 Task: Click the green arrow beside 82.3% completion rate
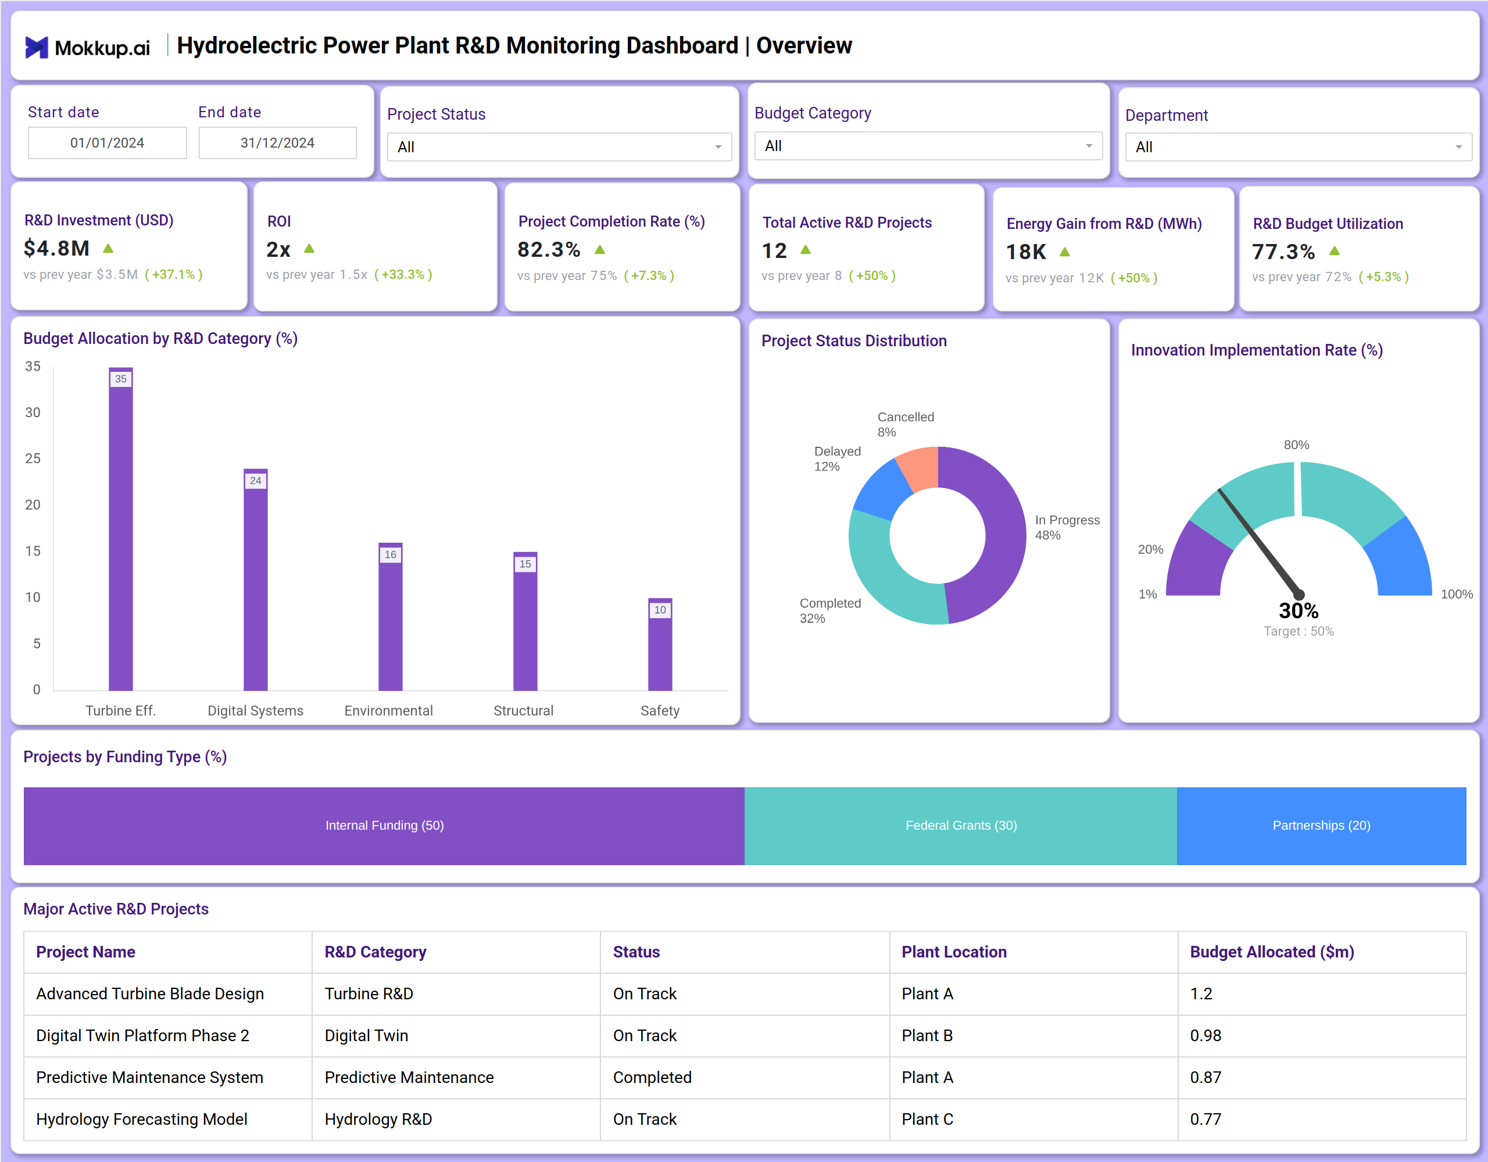coord(600,250)
